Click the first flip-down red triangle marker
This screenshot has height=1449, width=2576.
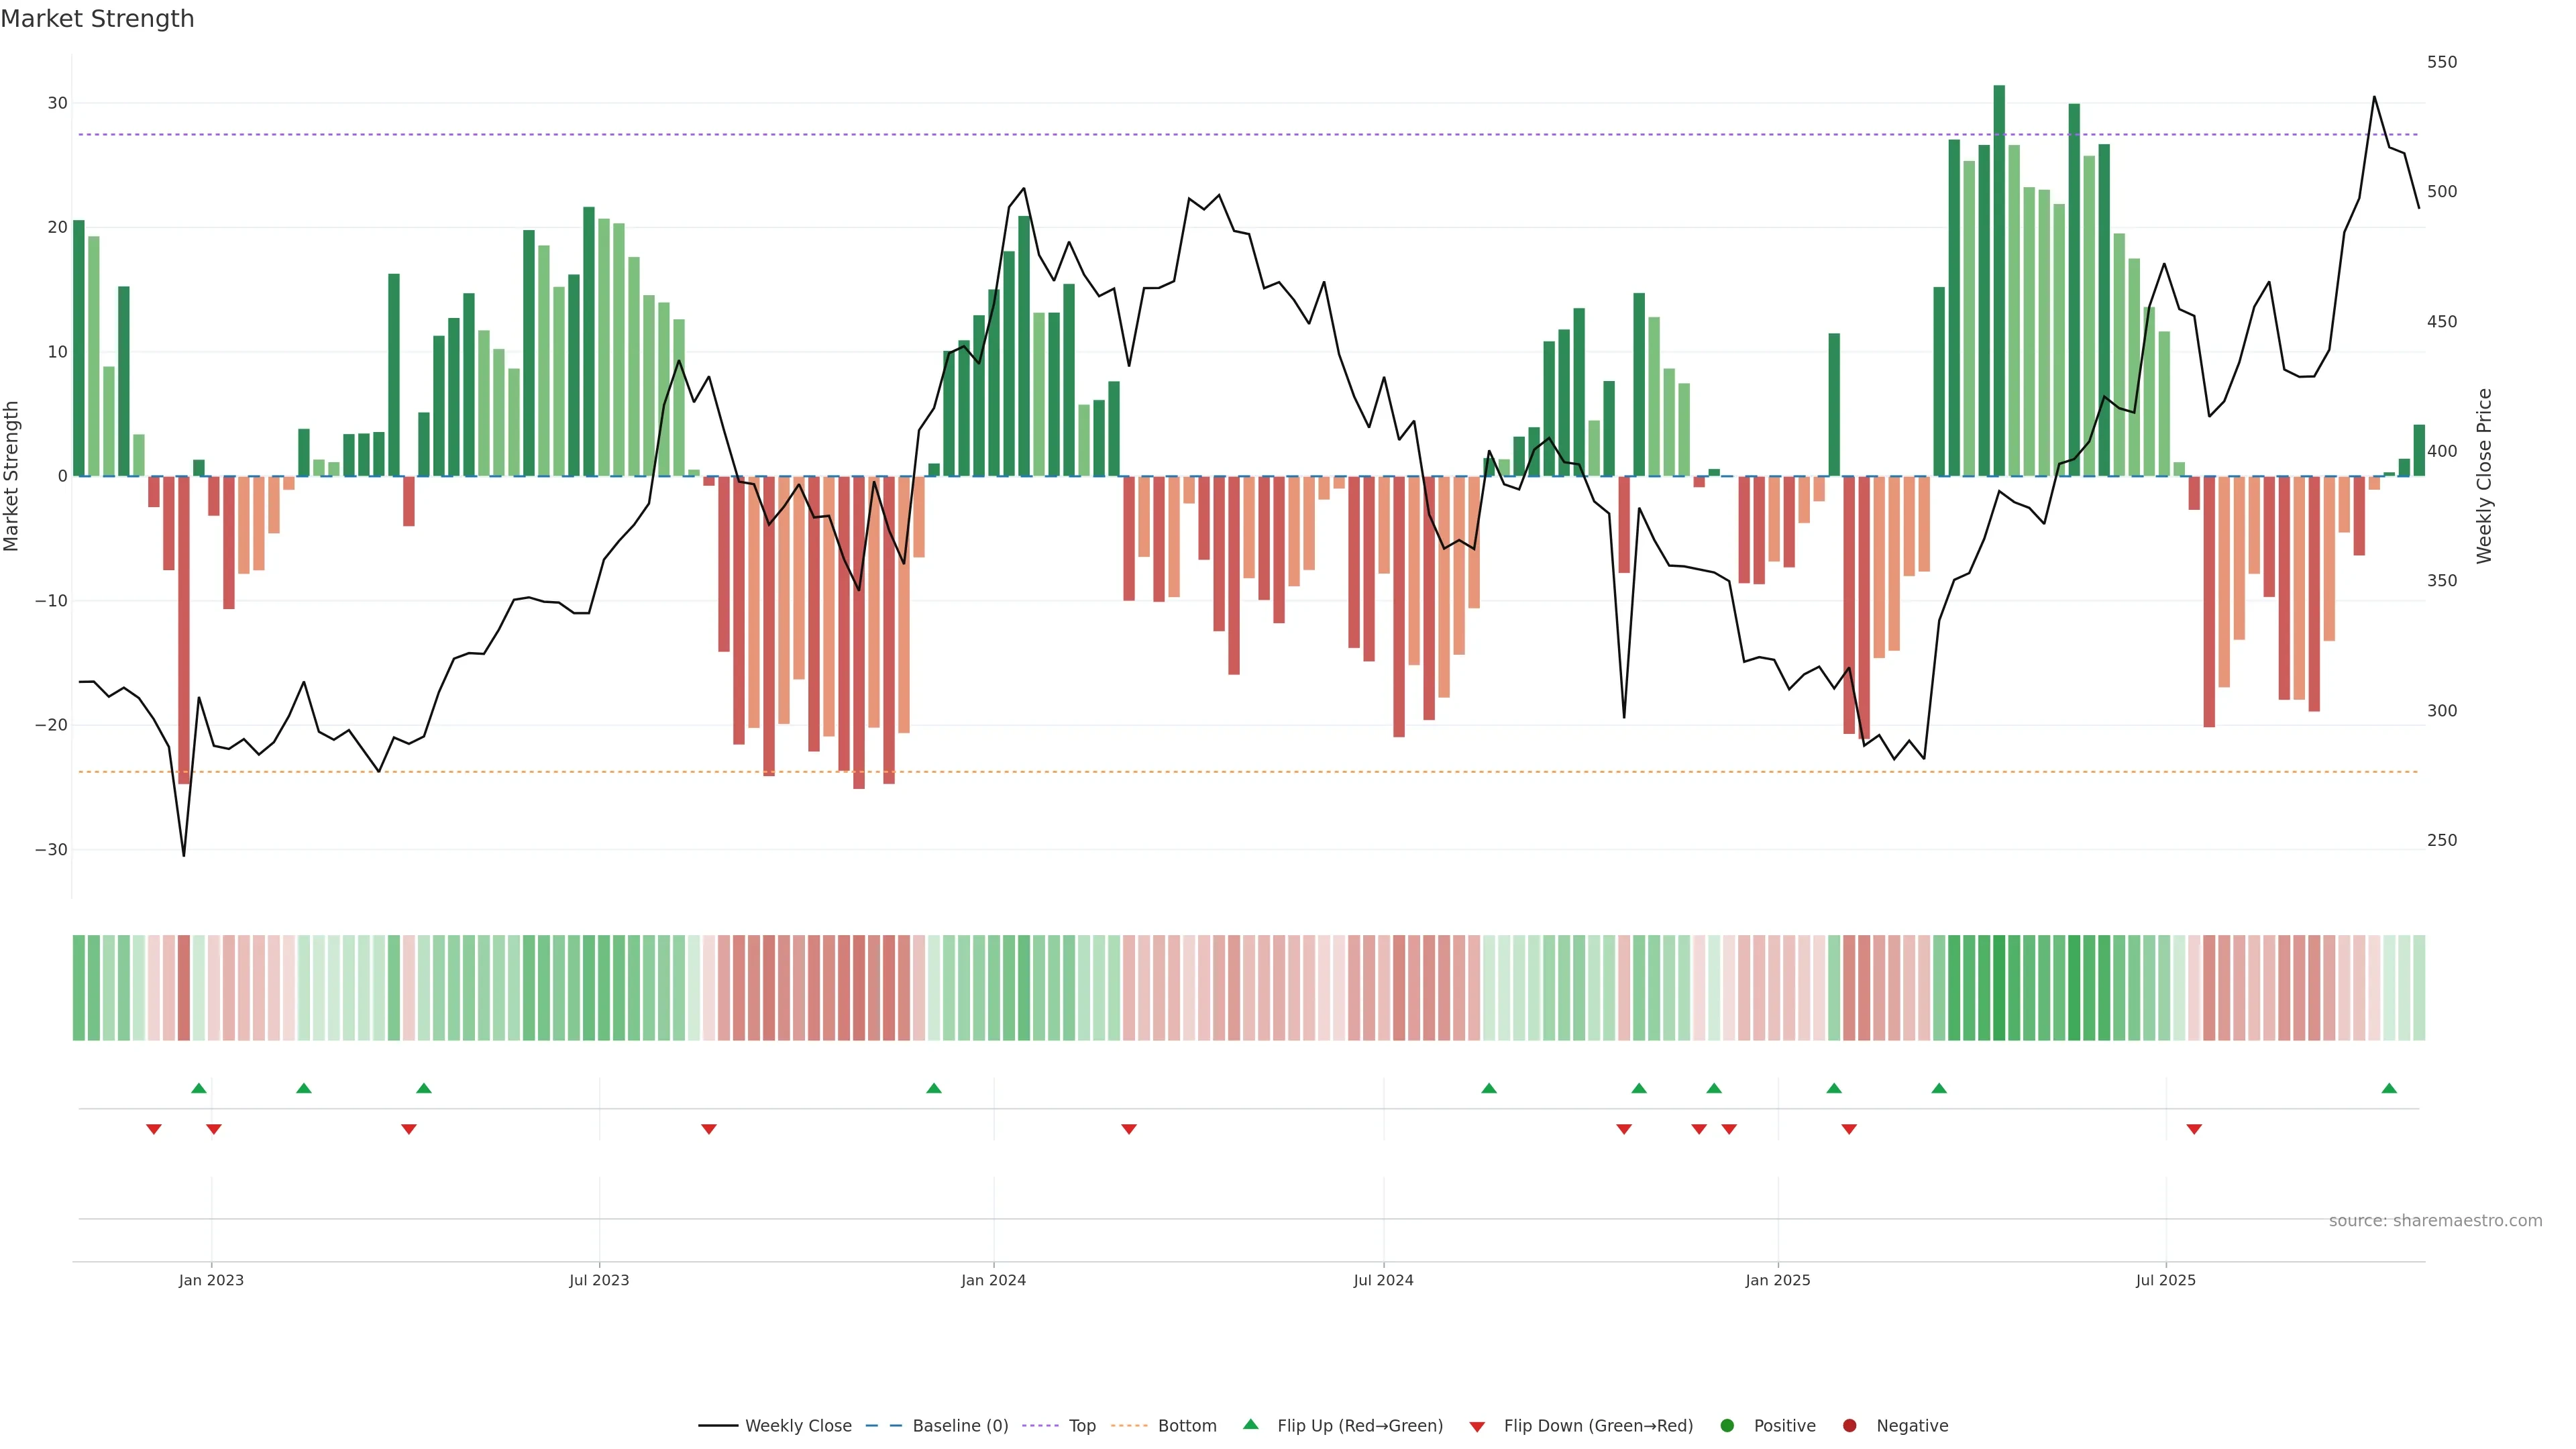pyautogui.click(x=154, y=1129)
